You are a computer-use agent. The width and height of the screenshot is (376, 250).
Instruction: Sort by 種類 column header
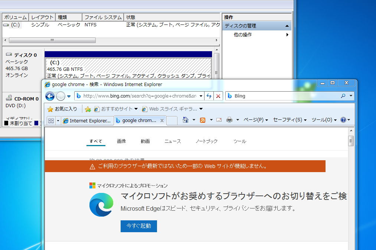(x=69, y=17)
